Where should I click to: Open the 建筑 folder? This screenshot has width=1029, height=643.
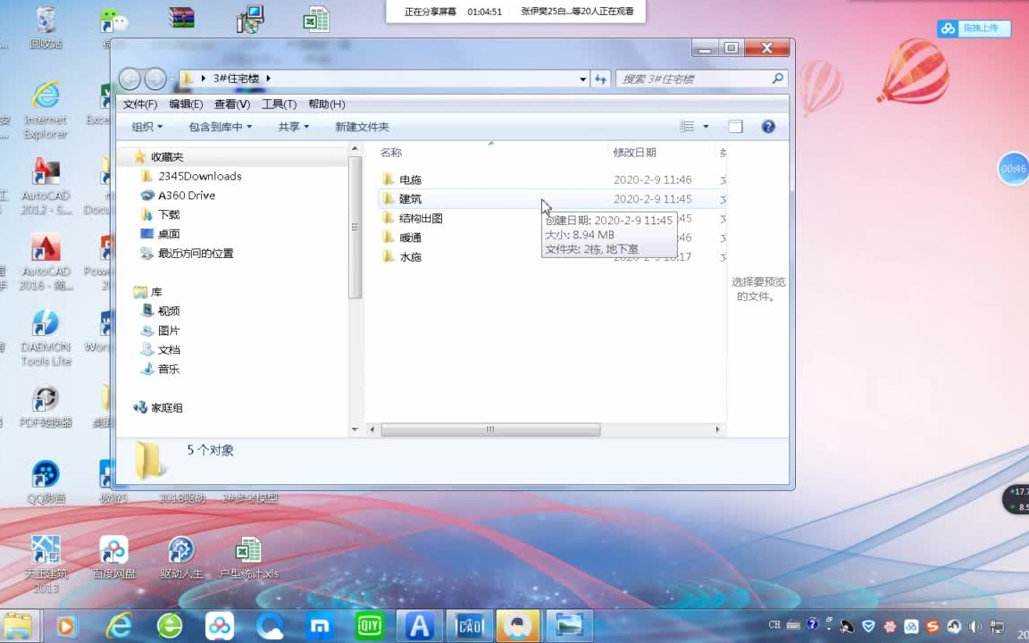(x=410, y=198)
